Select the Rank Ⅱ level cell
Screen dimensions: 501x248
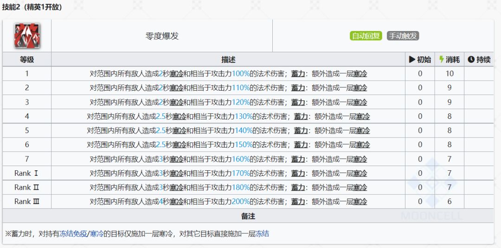(27, 187)
